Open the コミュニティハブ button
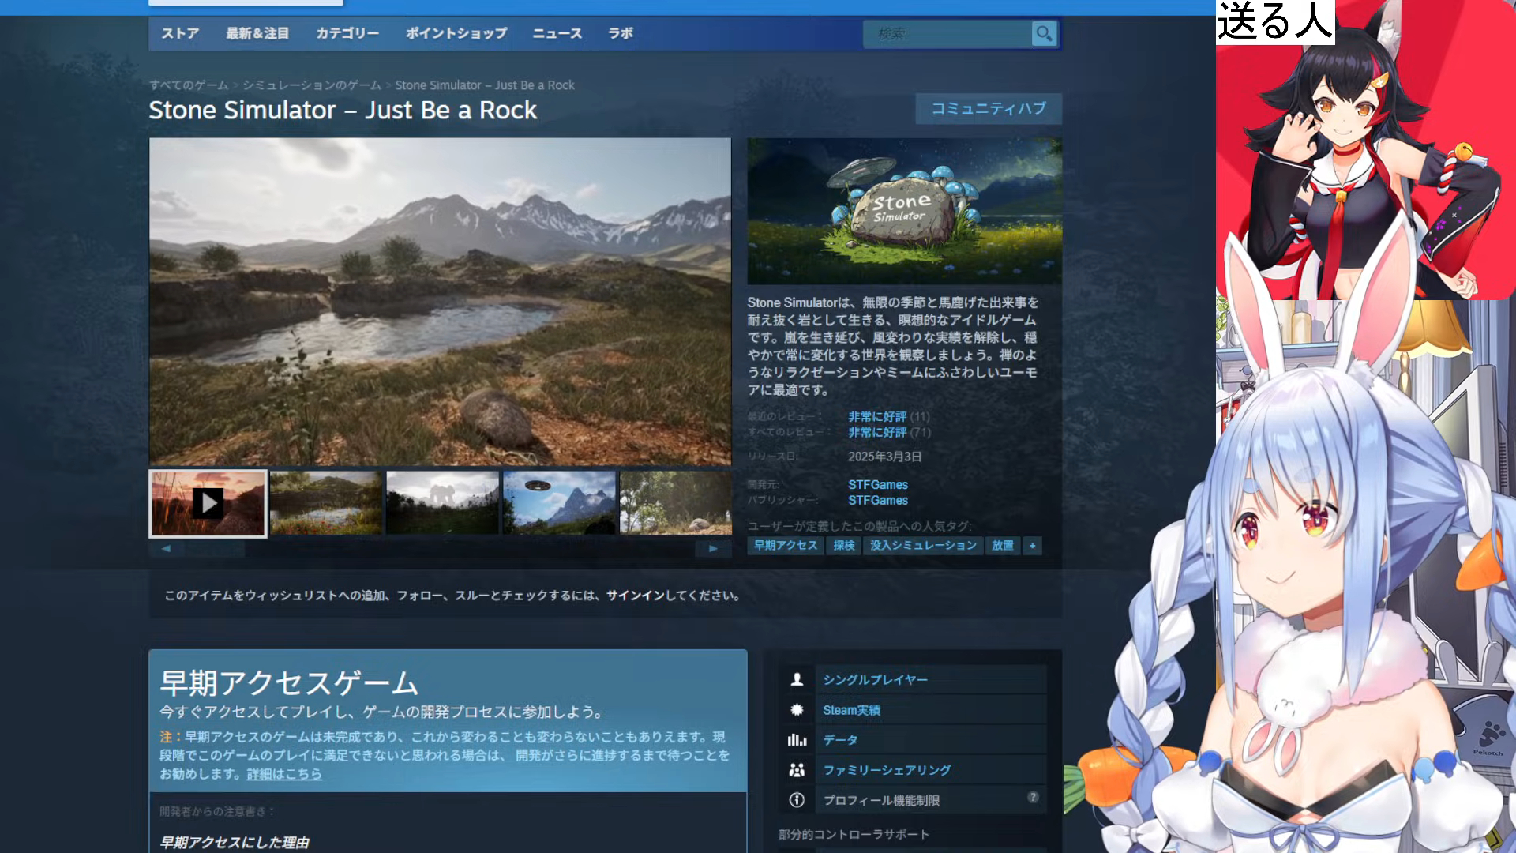This screenshot has width=1516, height=853. 989,109
